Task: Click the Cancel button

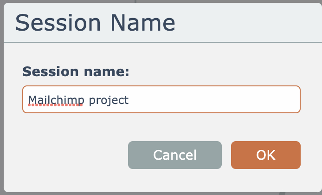Action: (175, 155)
